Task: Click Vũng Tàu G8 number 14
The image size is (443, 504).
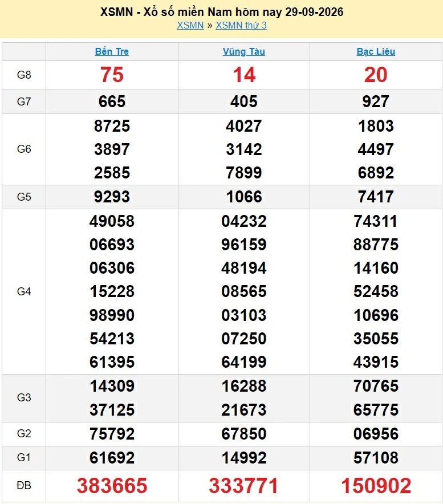Action: point(244,75)
